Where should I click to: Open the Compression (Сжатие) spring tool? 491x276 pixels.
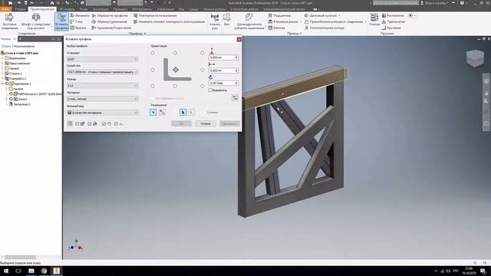(x=374, y=20)
